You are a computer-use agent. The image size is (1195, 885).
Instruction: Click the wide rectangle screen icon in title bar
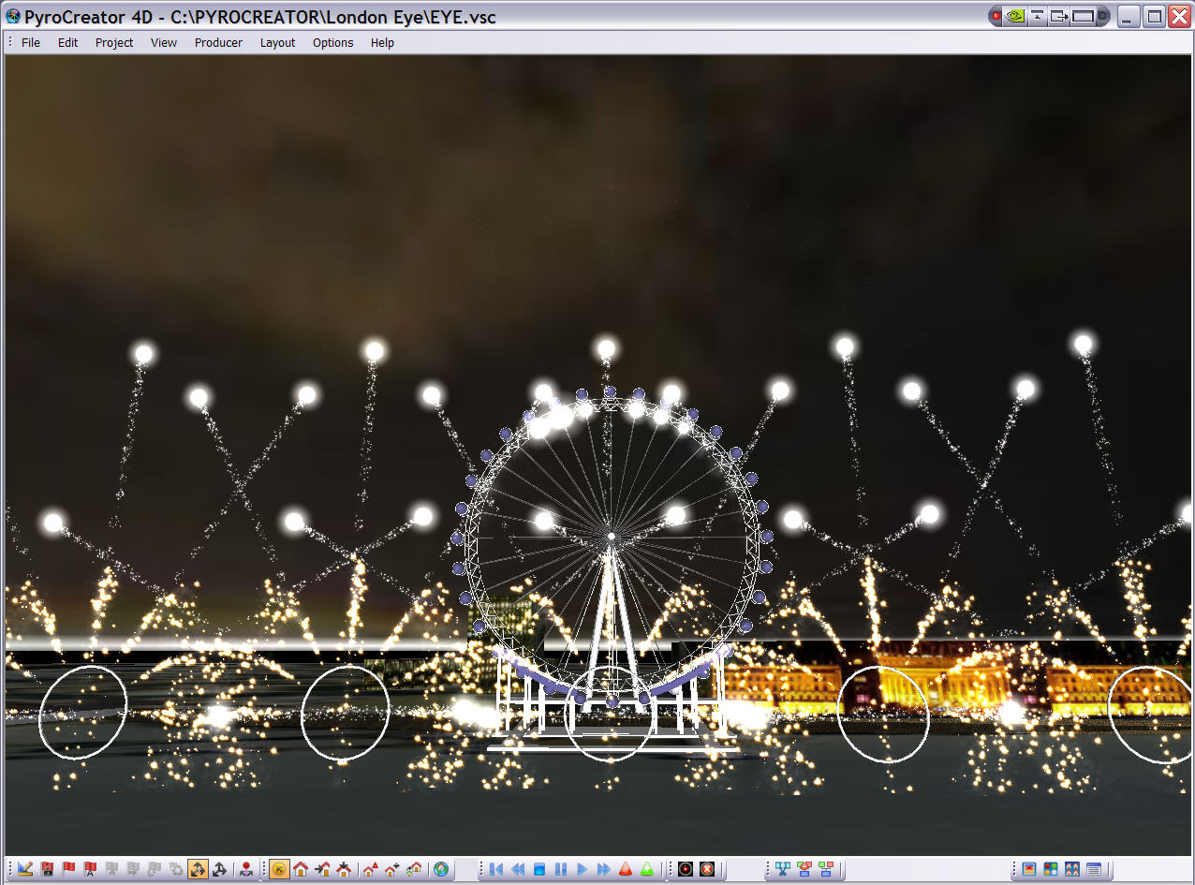1084,16
